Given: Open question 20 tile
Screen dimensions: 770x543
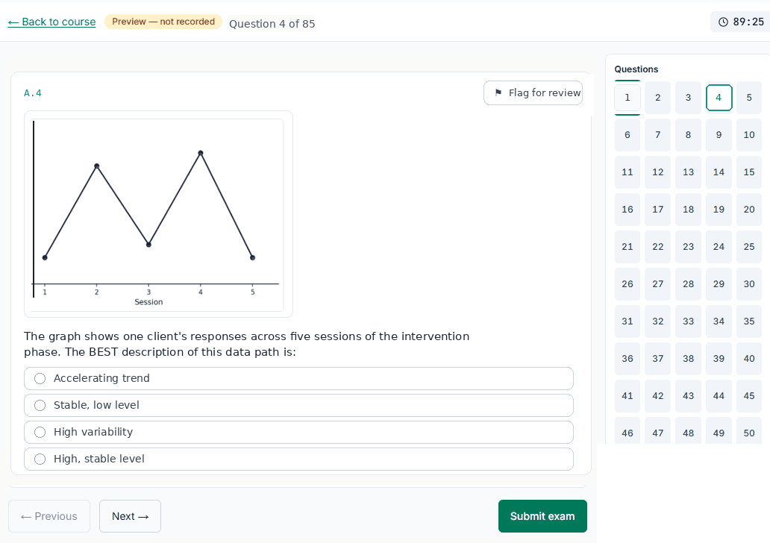Looking at the screenshot, I should point(749,210).
